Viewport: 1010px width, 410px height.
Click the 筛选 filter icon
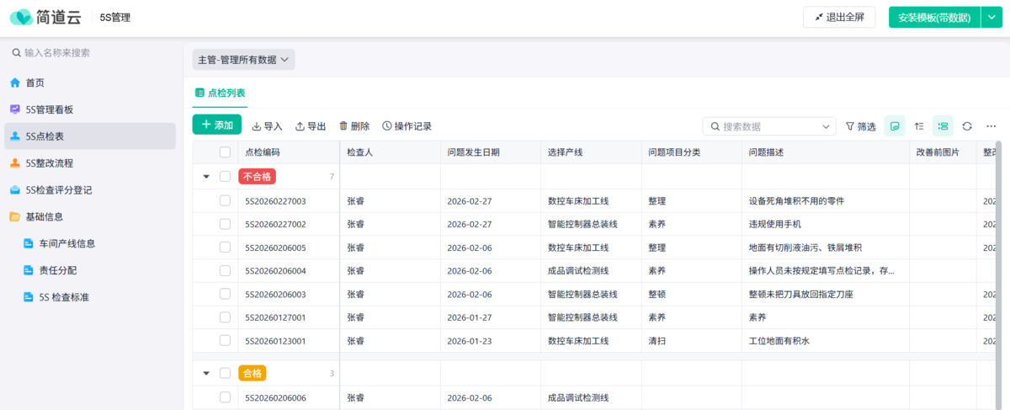(850, 126)
